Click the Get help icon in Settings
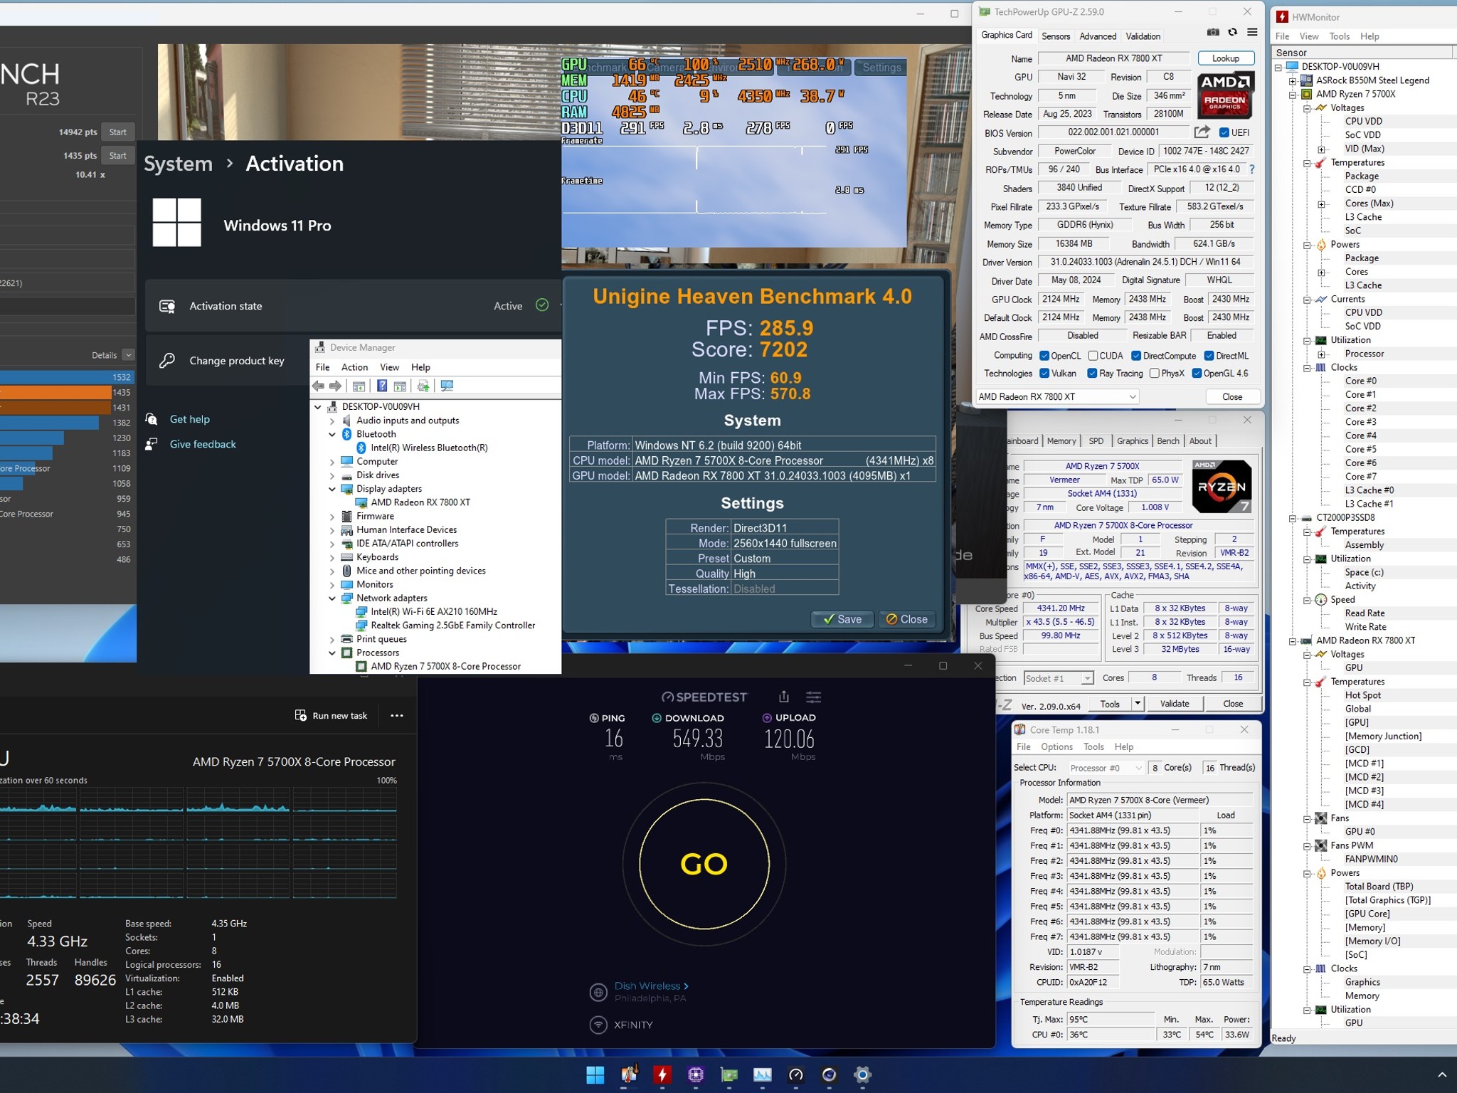 152,419
